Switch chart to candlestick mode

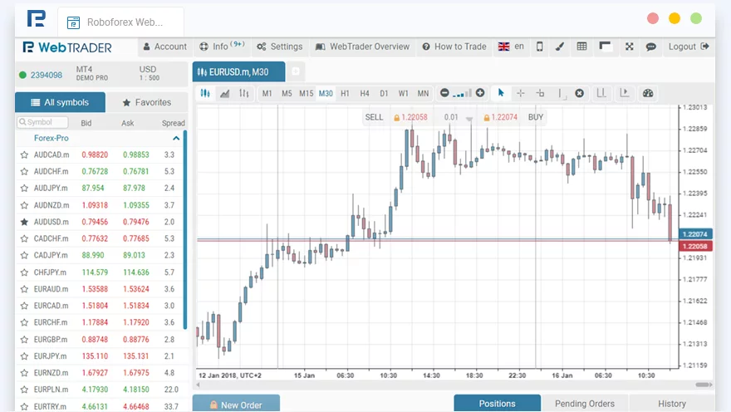coord(205,93)
